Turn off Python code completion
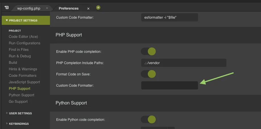This screenshot has width=261, height=129. 148,119
